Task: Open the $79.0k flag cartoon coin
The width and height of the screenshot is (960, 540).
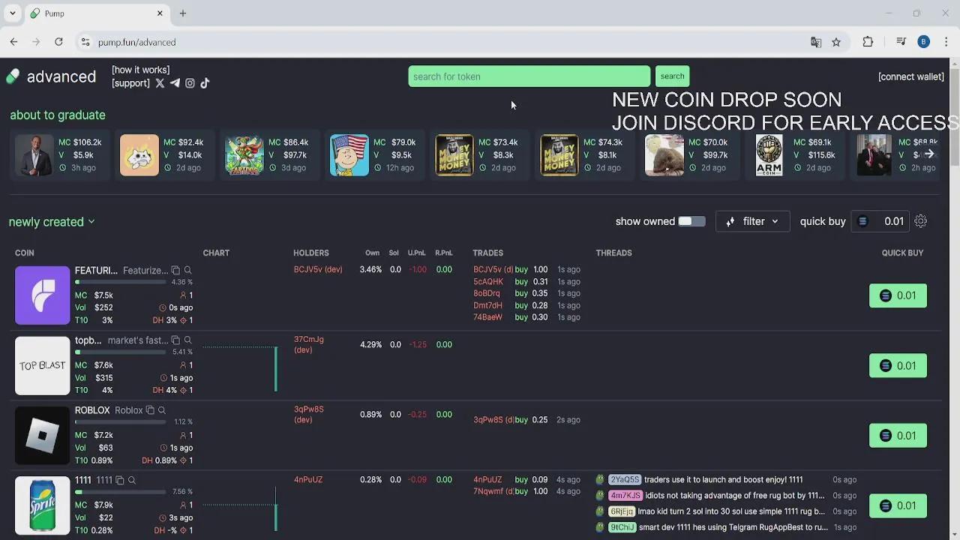Action: pos(375,155)
